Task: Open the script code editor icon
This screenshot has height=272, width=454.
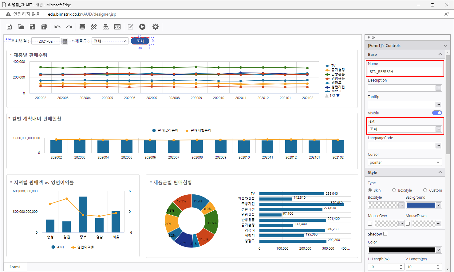Action: 117,27
